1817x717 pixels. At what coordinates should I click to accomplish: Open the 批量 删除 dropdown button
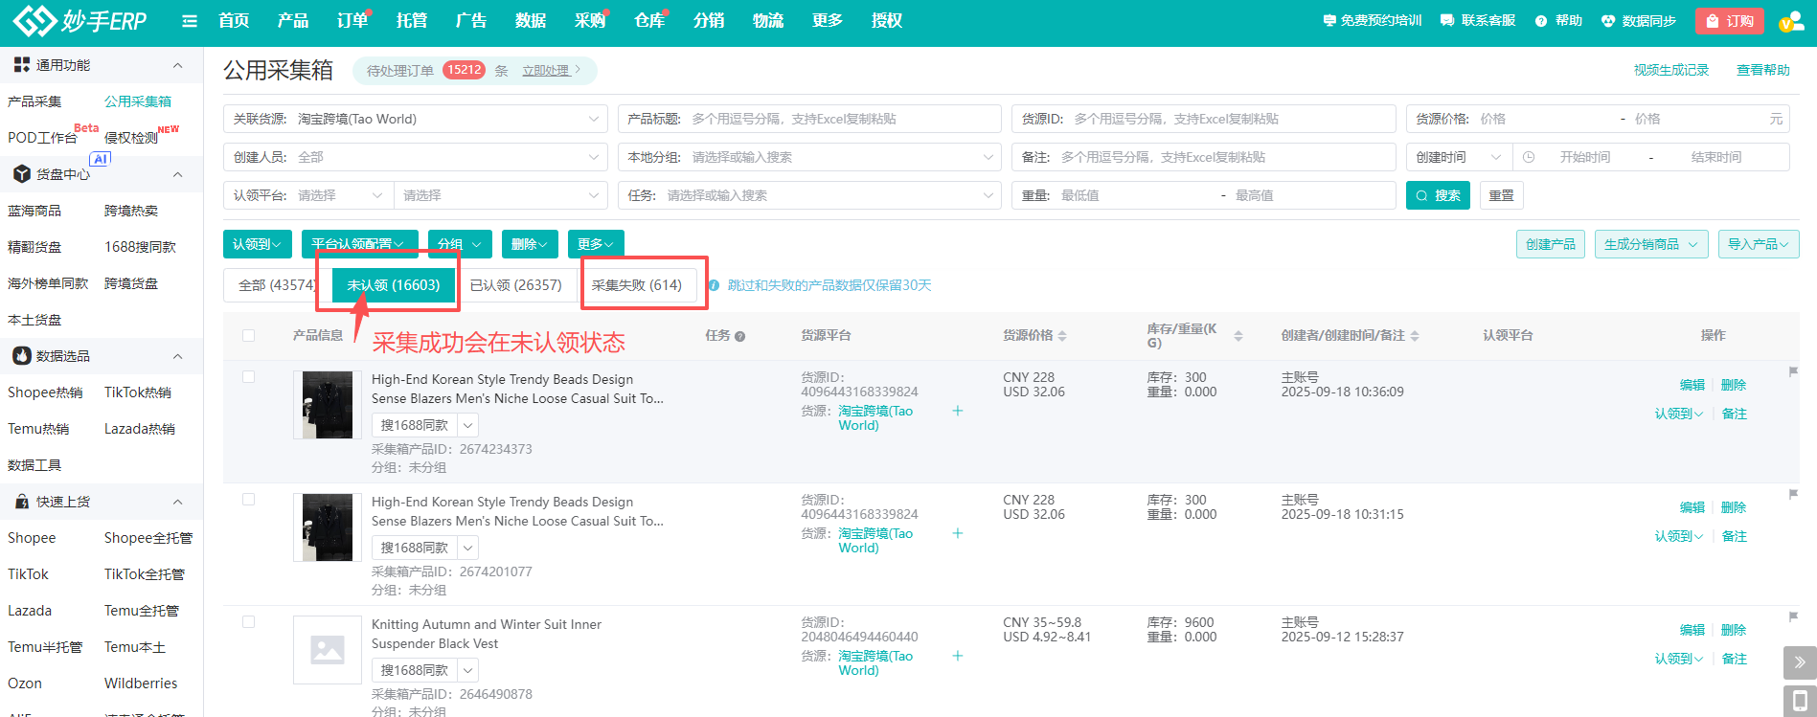coord(529,244)
